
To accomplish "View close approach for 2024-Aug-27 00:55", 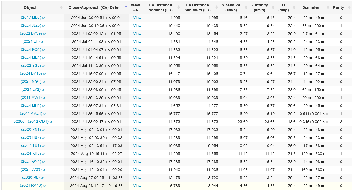I will [137, 178].
